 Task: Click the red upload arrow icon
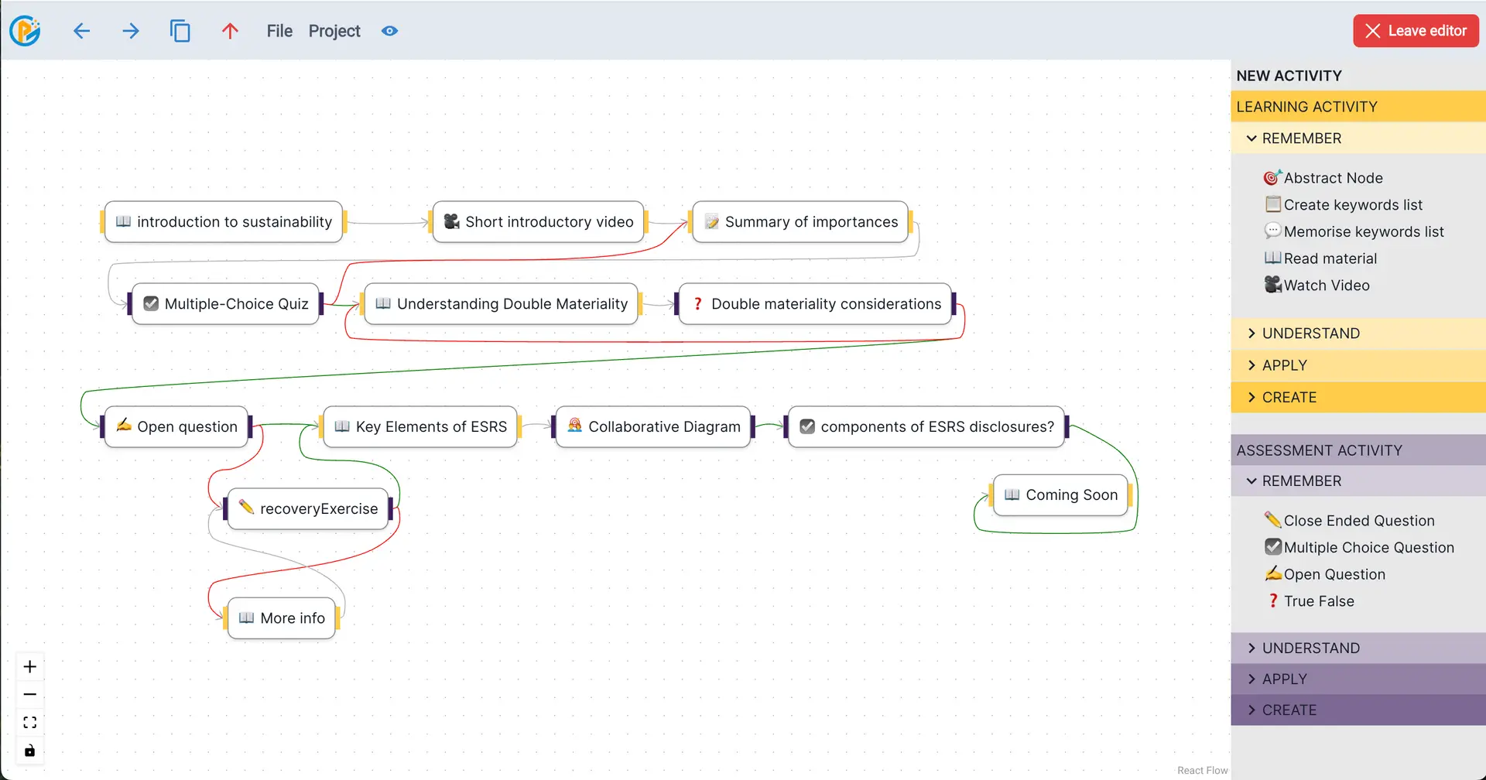pos(230,31)
